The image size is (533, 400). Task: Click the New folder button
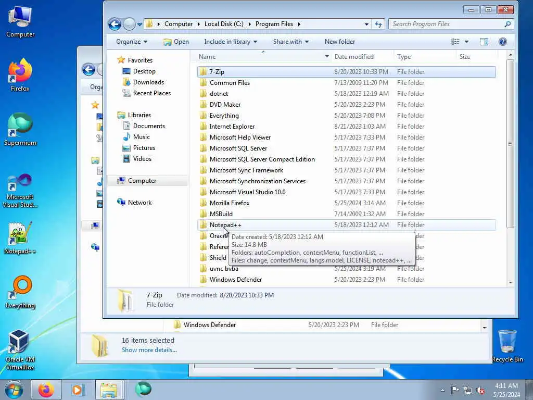[339, 42]
